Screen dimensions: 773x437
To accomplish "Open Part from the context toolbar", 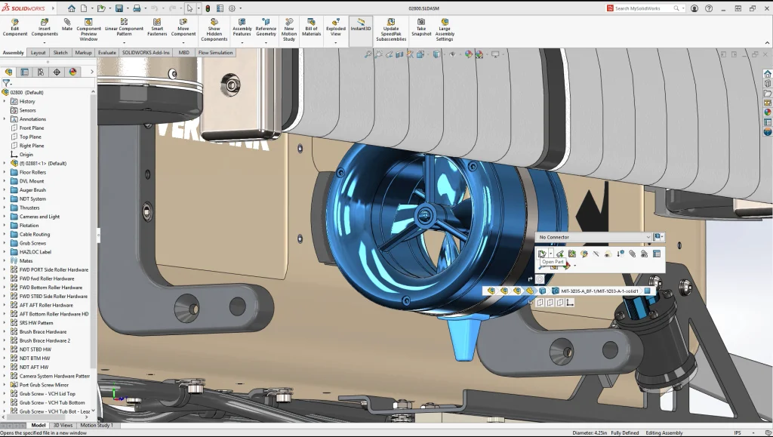I will (x=541, y=254).
